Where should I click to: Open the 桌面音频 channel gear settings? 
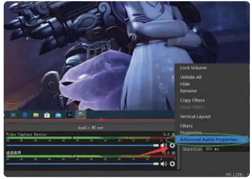[x=172, y=164]
